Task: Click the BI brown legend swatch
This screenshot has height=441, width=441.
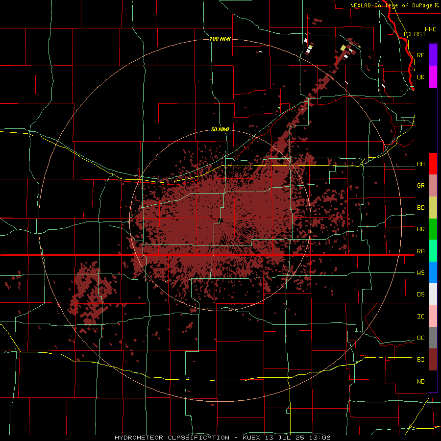Action: [x=433, y=360]
